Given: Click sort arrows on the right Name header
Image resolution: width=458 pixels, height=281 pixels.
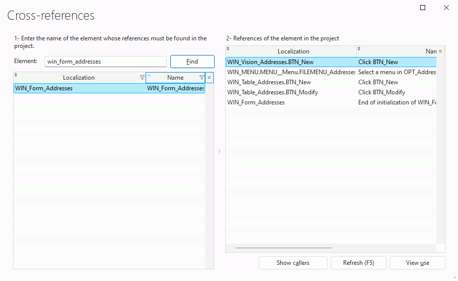Looking at the screenshot, I should [359, 48].
